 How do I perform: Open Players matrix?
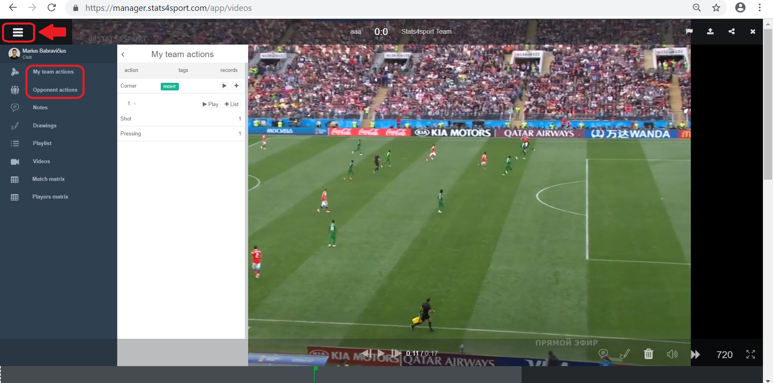click(x=50, y=197)
